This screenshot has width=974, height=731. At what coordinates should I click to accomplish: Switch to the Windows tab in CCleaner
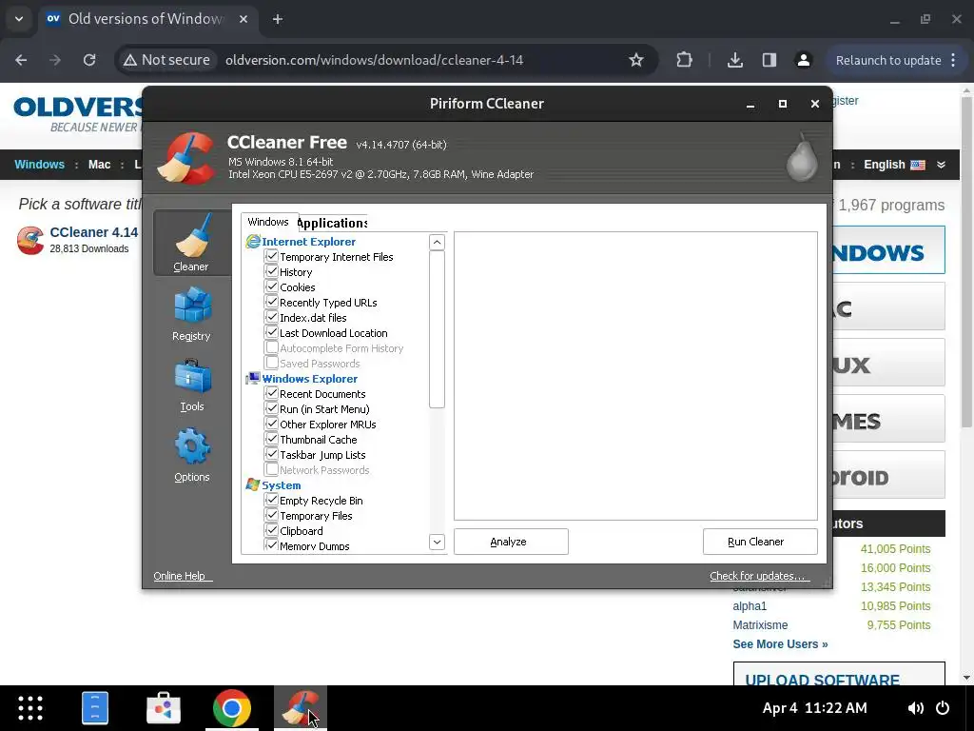pos(268,222)
